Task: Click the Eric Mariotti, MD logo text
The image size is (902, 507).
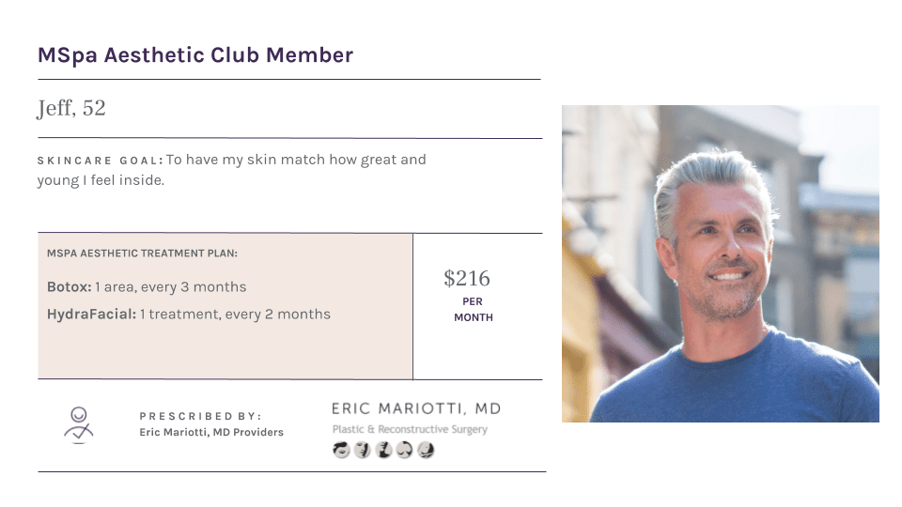Action: pyautogui.click(x=416, y=408)
